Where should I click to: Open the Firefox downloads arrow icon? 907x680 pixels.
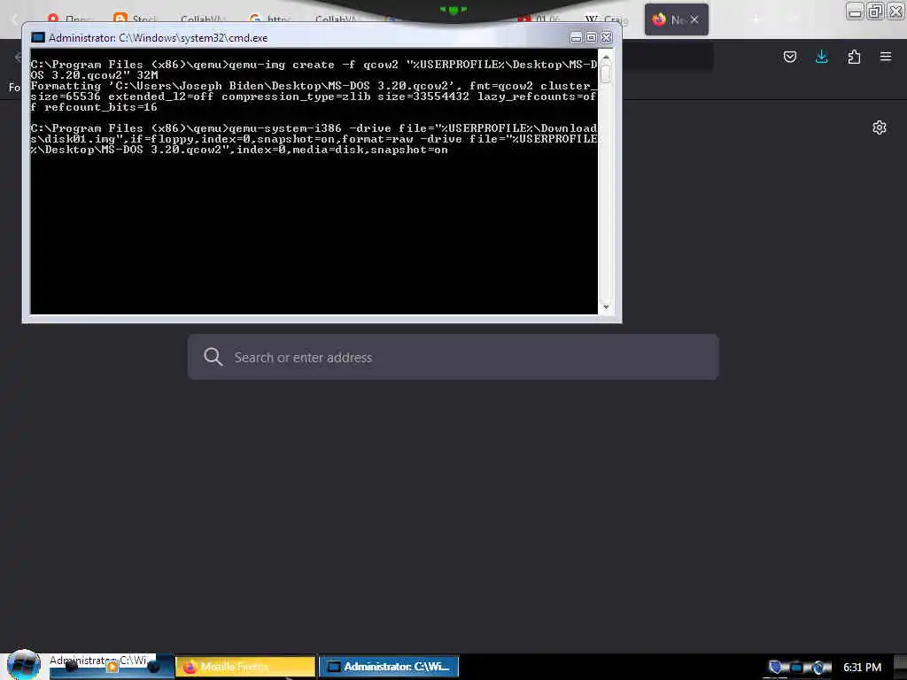(x=821, y=57)
